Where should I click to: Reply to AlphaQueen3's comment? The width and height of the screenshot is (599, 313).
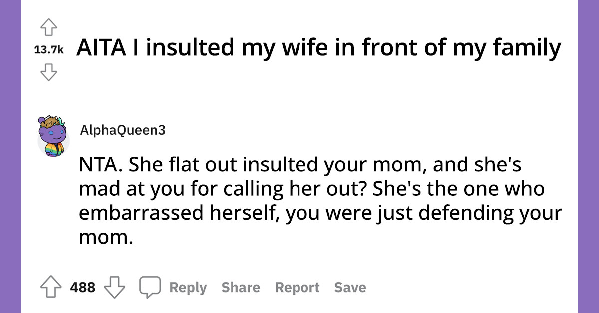pos(188,287)
